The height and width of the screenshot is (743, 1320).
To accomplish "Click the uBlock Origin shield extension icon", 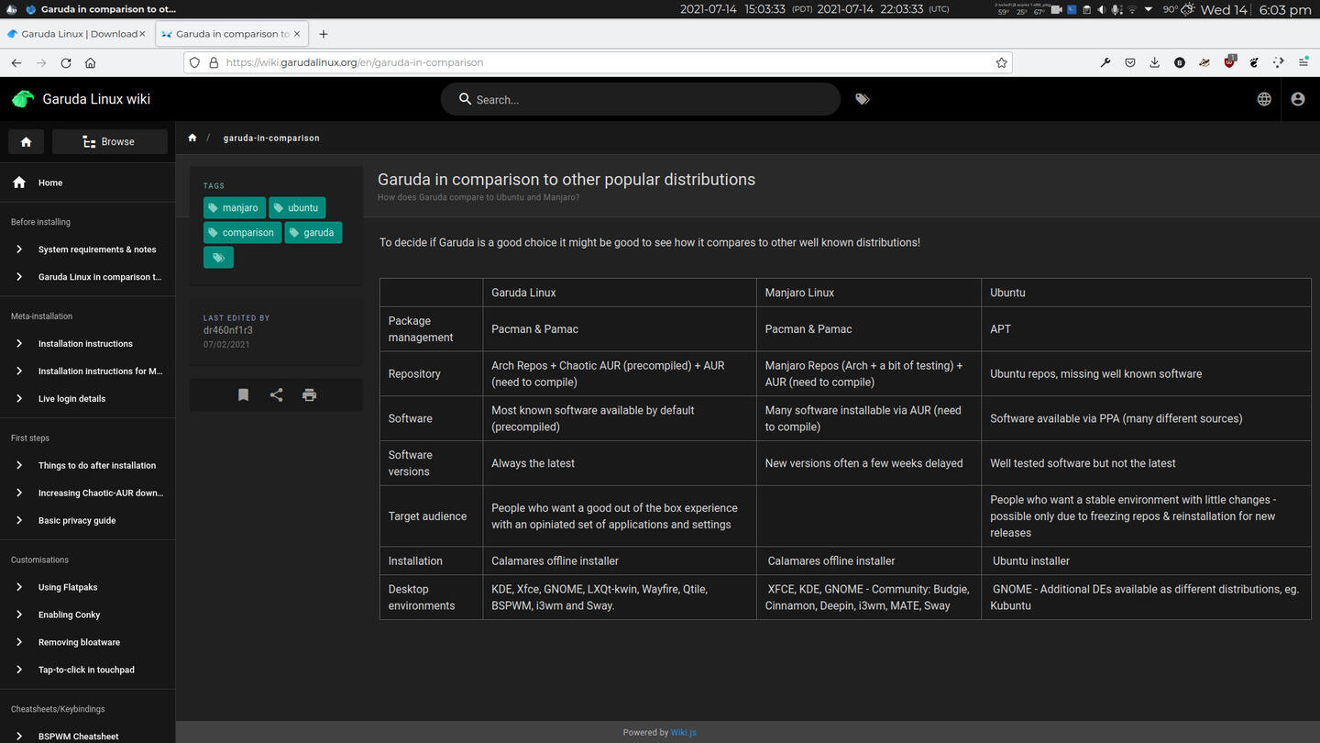I will tap(1229, 62).
